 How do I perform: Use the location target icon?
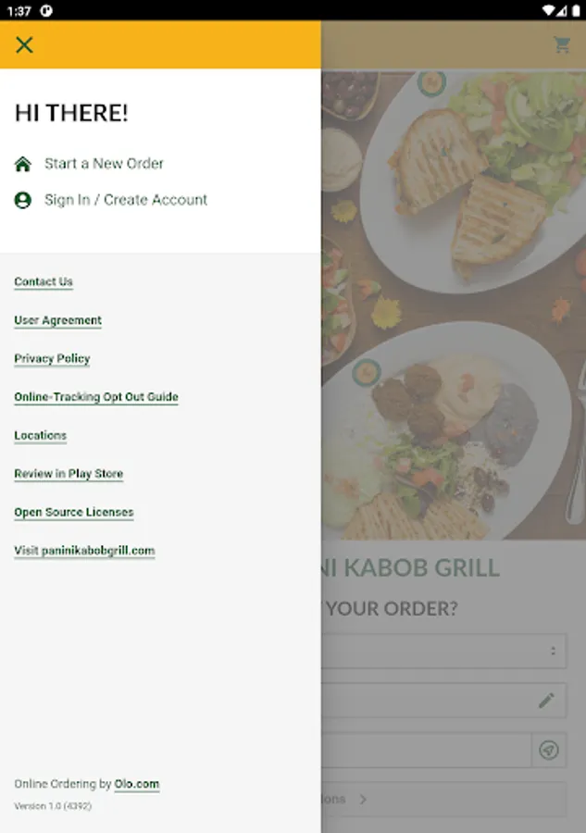click(x=549, y=750)
